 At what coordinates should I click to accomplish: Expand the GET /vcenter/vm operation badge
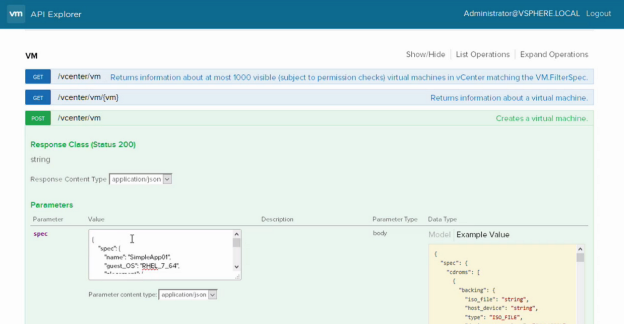(38, 77)
